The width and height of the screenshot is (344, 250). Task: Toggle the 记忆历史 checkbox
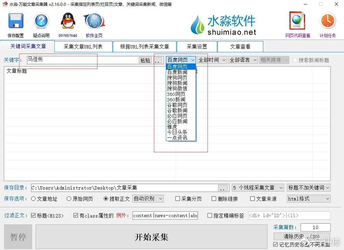[276, 244]
